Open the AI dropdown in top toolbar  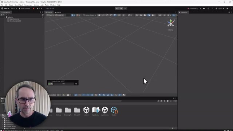(x=39, y=8)
